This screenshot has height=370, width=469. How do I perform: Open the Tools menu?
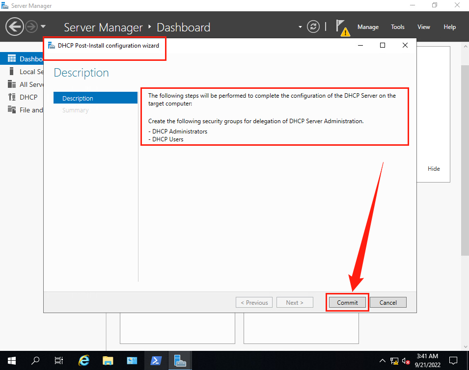(x=397, y=27)
